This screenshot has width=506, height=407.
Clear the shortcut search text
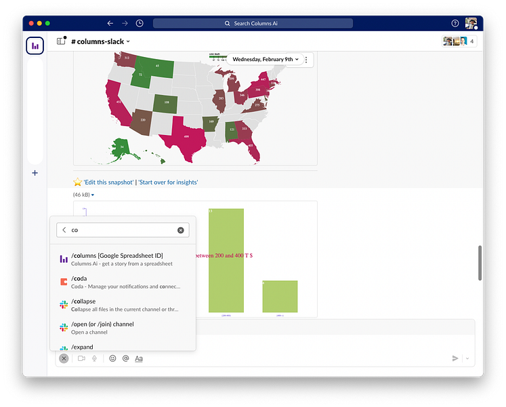click(x=180, y=230)
